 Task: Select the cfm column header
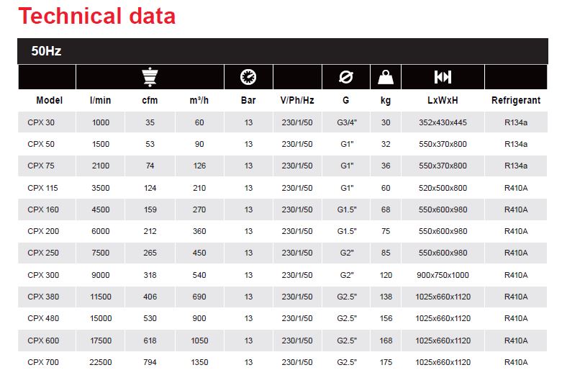tap(150, 100)
